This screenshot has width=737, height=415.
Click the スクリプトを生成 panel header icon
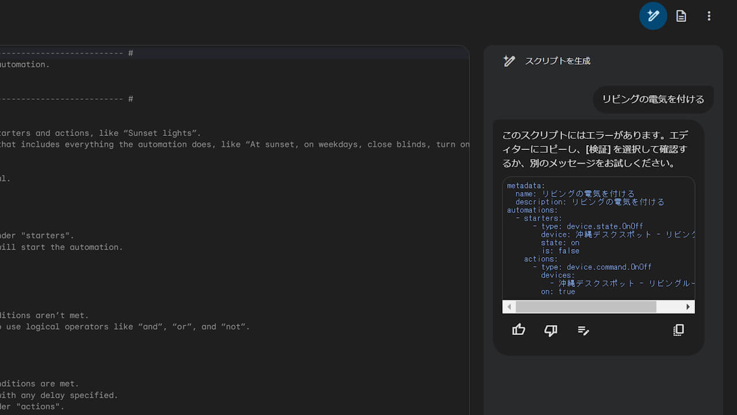pyautogui.click(x=509, y=61)
